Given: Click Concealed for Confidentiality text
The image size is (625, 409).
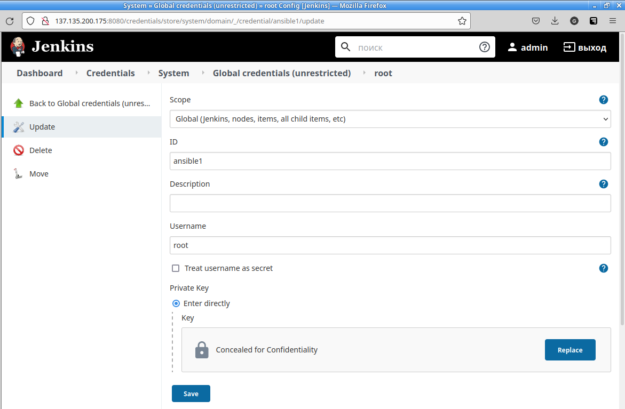Looking at the screenshot, I should coord(267,350).
